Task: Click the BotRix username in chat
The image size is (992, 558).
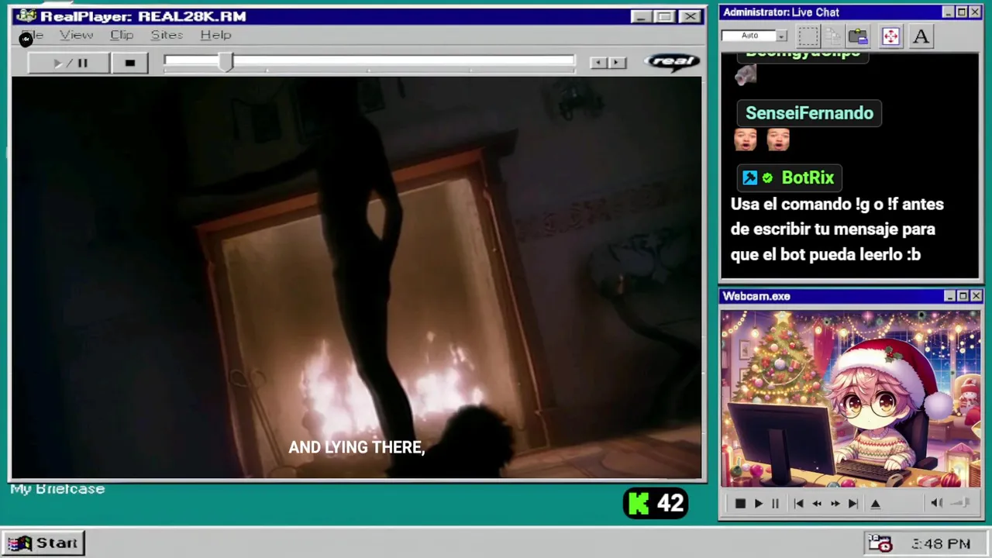Action: click(808, 177)
